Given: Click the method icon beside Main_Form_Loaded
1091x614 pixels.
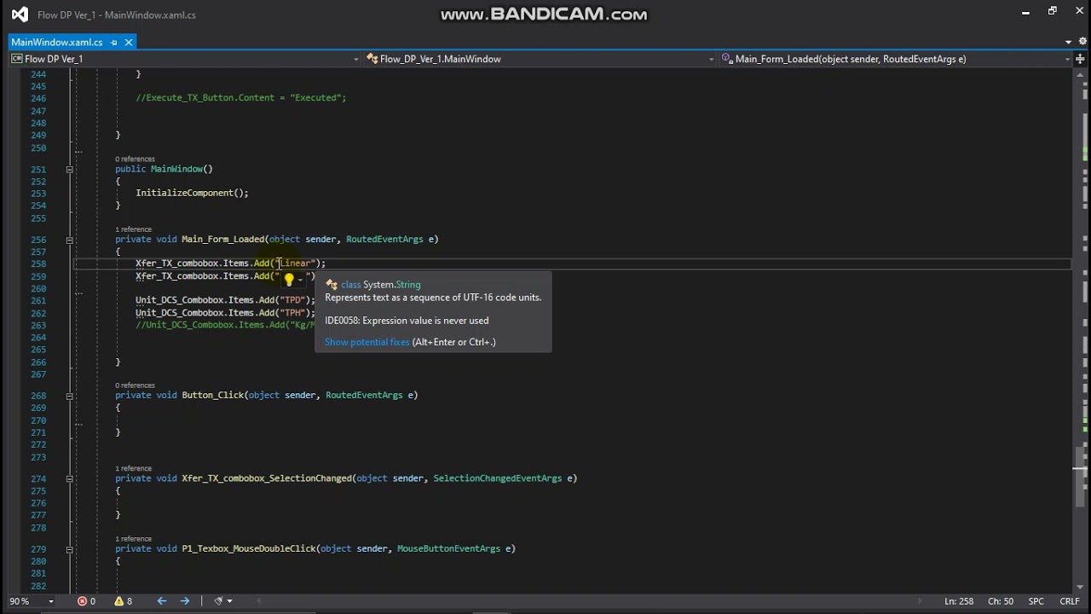Looking at the screenshot, I should click(x=727, y=59).
